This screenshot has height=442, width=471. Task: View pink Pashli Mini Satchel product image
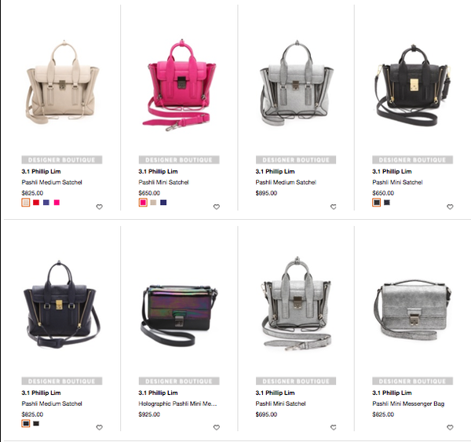[x=179, y=85]
